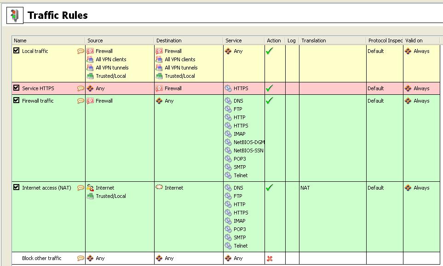443x266 pixels.
Task: Open comment bubble for Block other traffic
Action: [81, 258]
